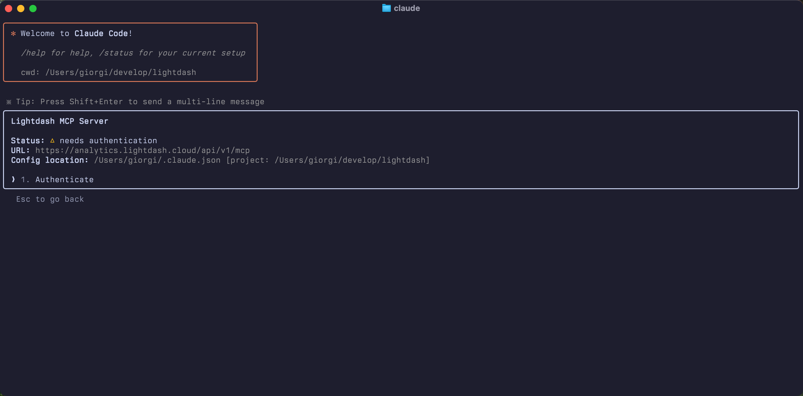Screen dimensions: 803x396
Task: Open the analytics.lightdash.cloud MCP URL
Action: click(142, 150)
